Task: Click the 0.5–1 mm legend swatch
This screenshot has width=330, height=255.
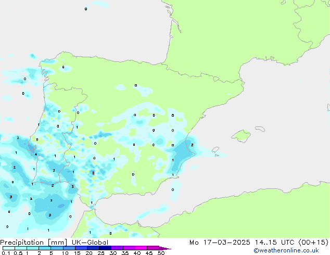Action: click(x=21, y=248)
